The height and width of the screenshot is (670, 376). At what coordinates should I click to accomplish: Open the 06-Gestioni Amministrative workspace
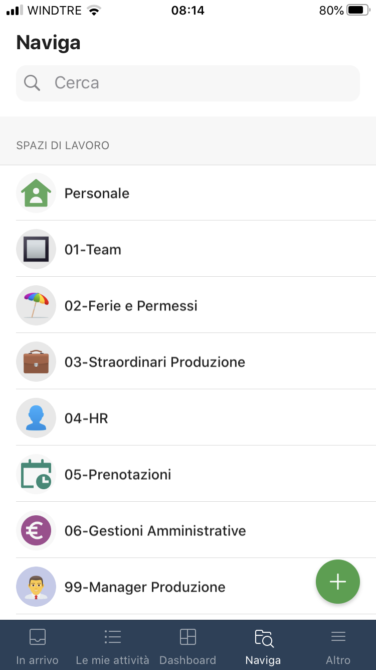[155, 531]
